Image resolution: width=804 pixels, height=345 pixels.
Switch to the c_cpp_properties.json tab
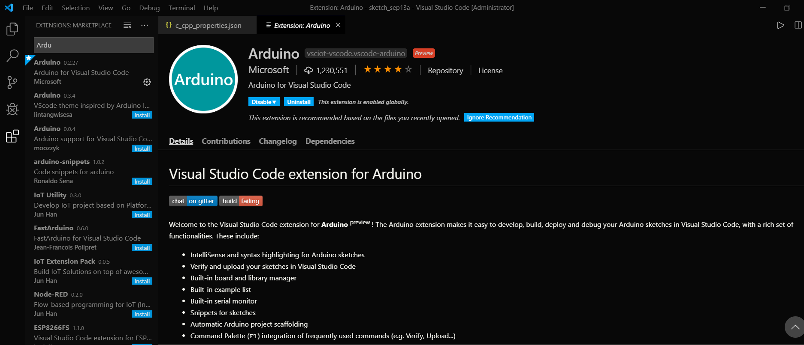(208, 25)
